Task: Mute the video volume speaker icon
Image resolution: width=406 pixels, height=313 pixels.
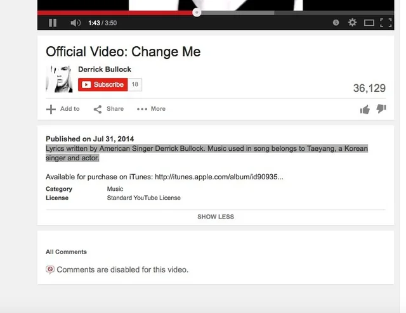Action: pos(75,23)
